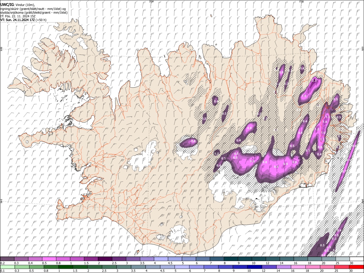
Task: Click the 1.4 precipitation value on the map
Action: tap(325, 122)
